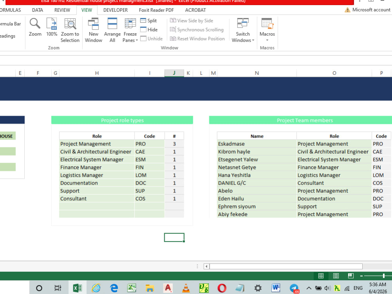Select team member Netasnet Getye

(257, 167)
